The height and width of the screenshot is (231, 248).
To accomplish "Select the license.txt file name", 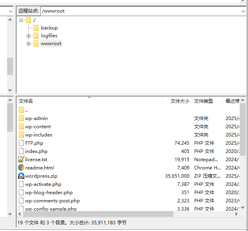I will 36,159.
